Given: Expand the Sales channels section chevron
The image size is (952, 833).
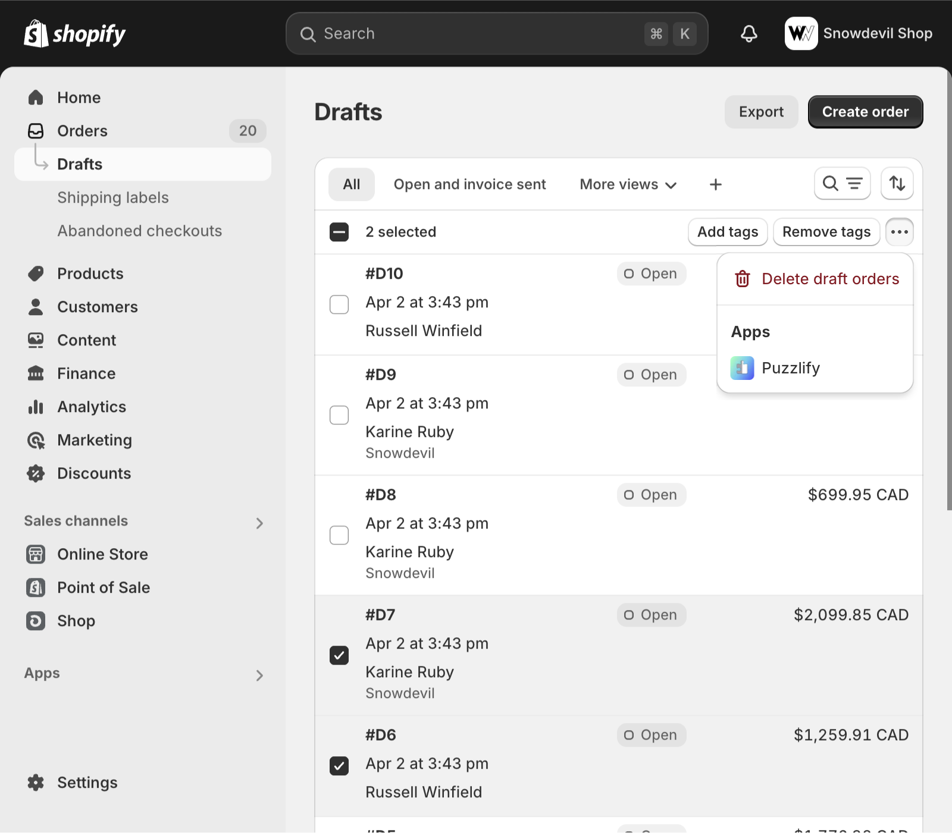Looking at the screenshot, I should click(x=259, y=523).
